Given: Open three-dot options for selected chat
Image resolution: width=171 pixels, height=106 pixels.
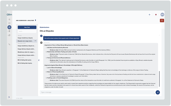Looking at the screenshot, I should click(35, 41).
